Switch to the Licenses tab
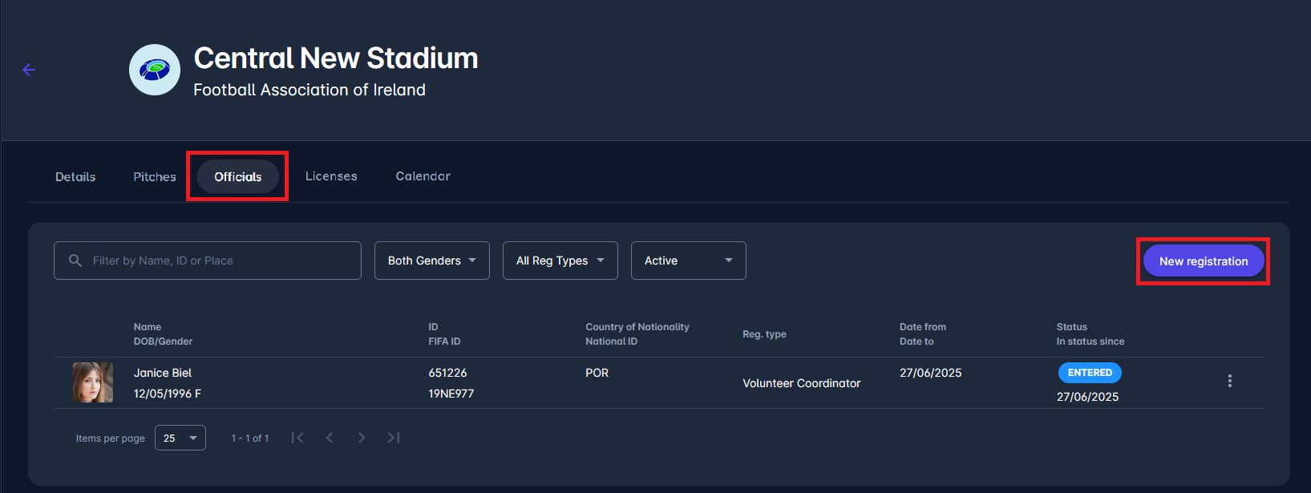Viewport: 1311px width, 493px height. tap(331, 176)
